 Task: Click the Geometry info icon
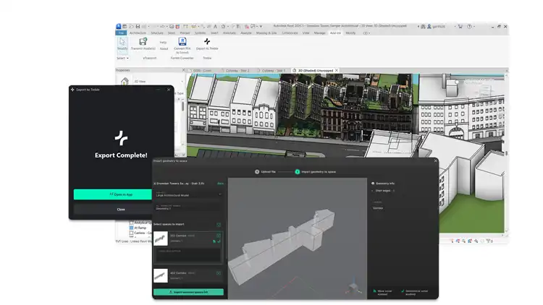point(372,184)
